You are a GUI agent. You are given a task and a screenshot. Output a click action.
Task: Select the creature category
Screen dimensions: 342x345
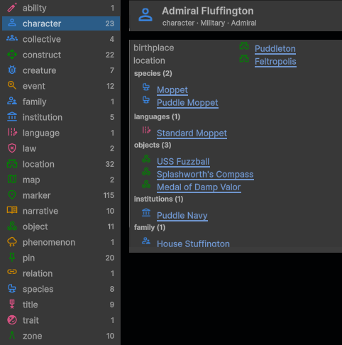coord(61,70)
